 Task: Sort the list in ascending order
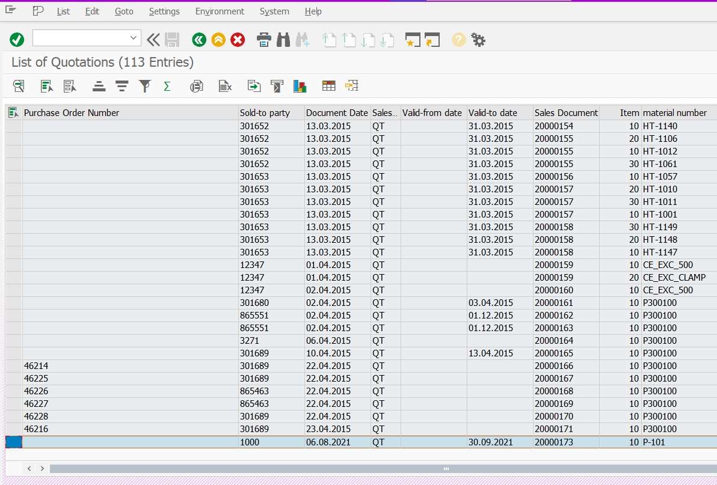click(x=99, y=85)
